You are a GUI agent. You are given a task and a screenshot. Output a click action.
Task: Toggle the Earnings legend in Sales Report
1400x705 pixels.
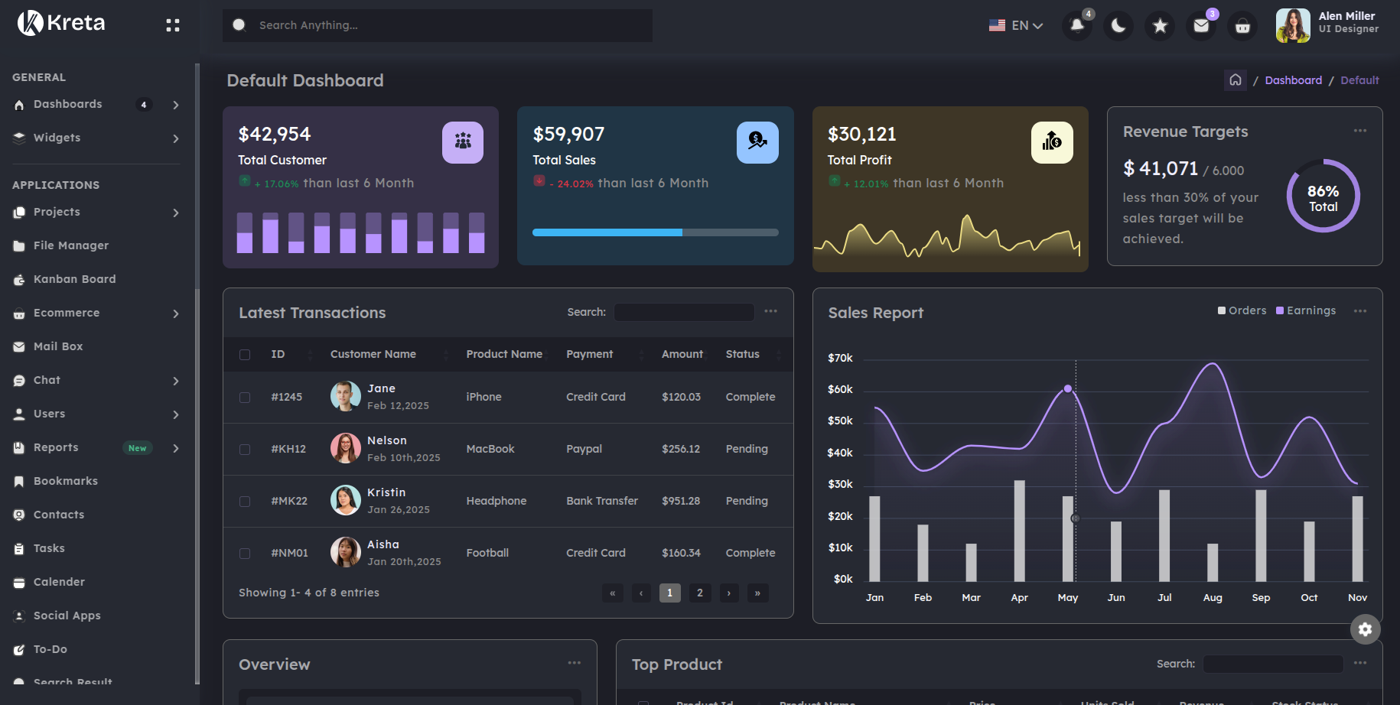pyautogui.click(x=1306, y=310)
